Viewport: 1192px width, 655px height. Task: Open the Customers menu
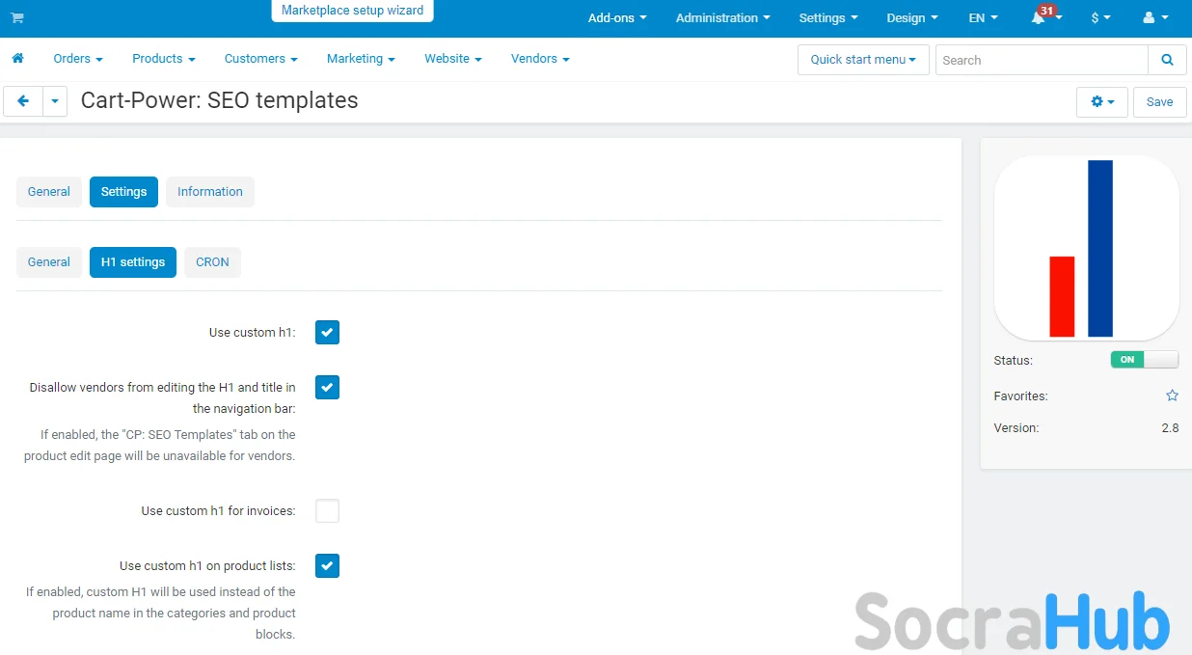coord(260,59)
